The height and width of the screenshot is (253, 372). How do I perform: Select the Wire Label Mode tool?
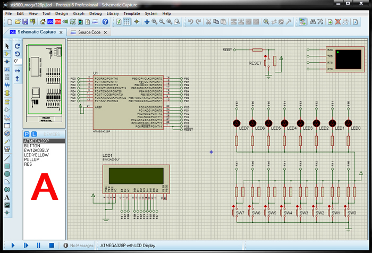[x=7, y=70]
